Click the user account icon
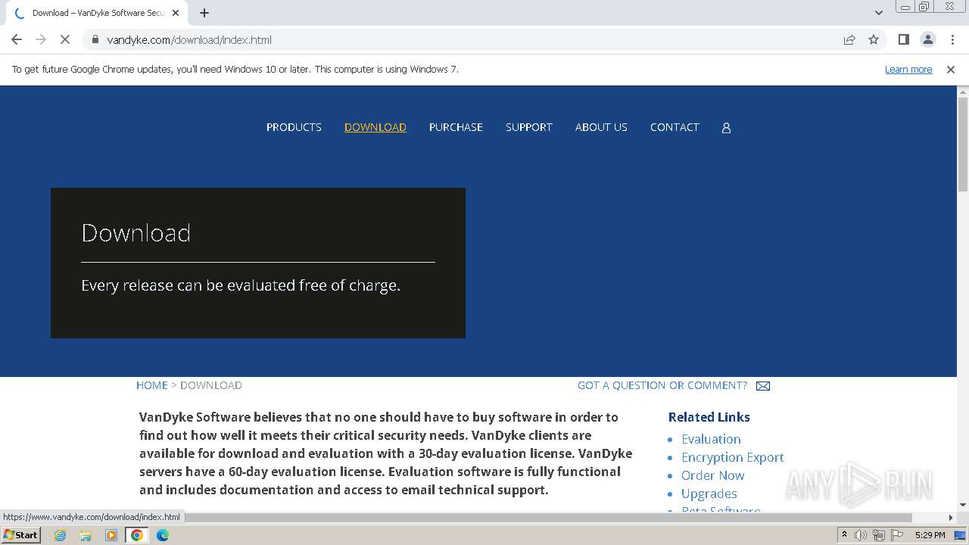The height and width of the screenshot is (545, 969). click(726, 128)
